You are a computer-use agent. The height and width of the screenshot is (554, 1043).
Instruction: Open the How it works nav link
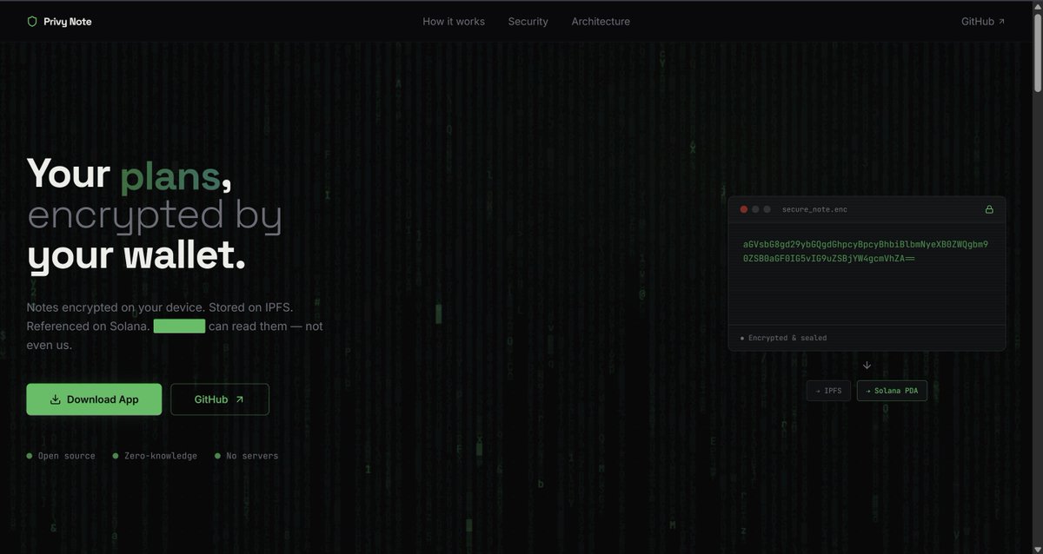[454, 22]
